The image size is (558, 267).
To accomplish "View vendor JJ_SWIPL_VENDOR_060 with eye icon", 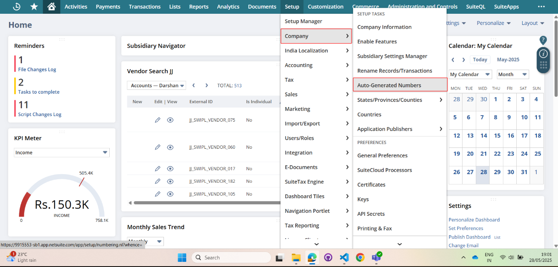I will point(170,147).
